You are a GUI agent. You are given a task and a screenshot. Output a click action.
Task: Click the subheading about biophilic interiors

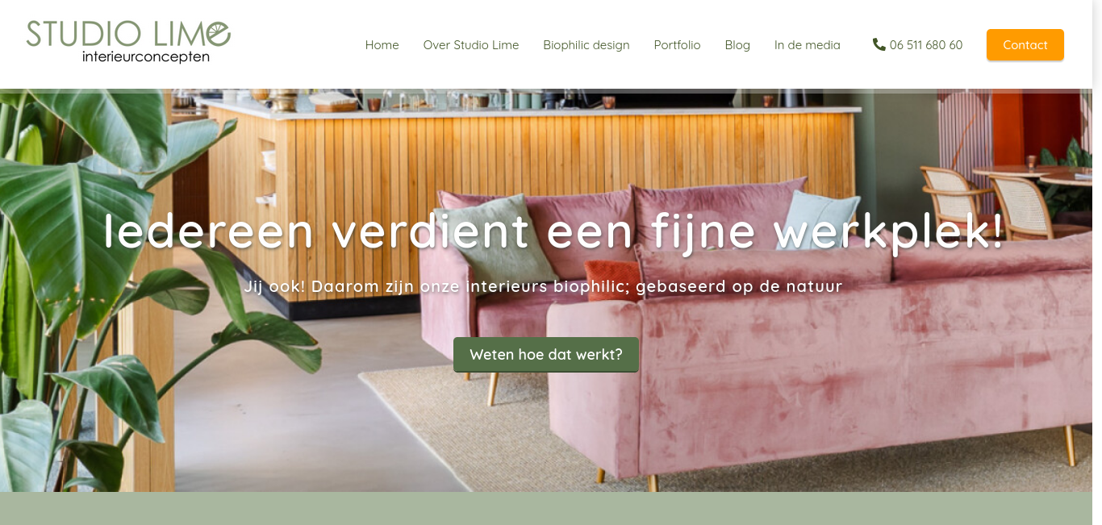click(543, 286)
